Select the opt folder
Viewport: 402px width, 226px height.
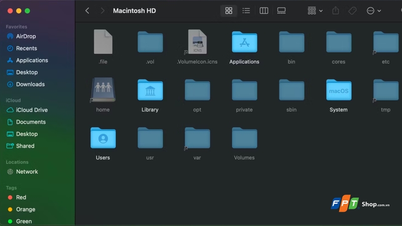click(x=197, y=90)
